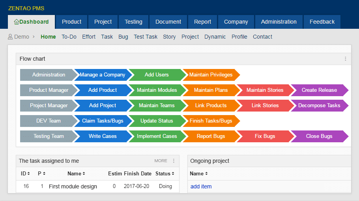Image resolution: width=359 pixels, height=201 pixels.
Task: Open the task panel's three-dot menu
Action: click(174, 161)
